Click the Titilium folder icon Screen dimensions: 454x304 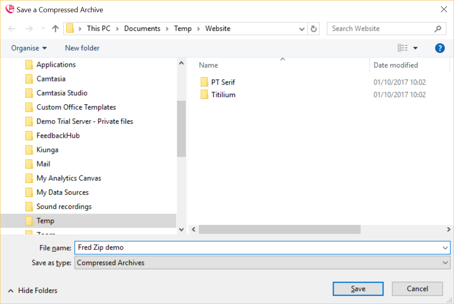tap(204, 95)
